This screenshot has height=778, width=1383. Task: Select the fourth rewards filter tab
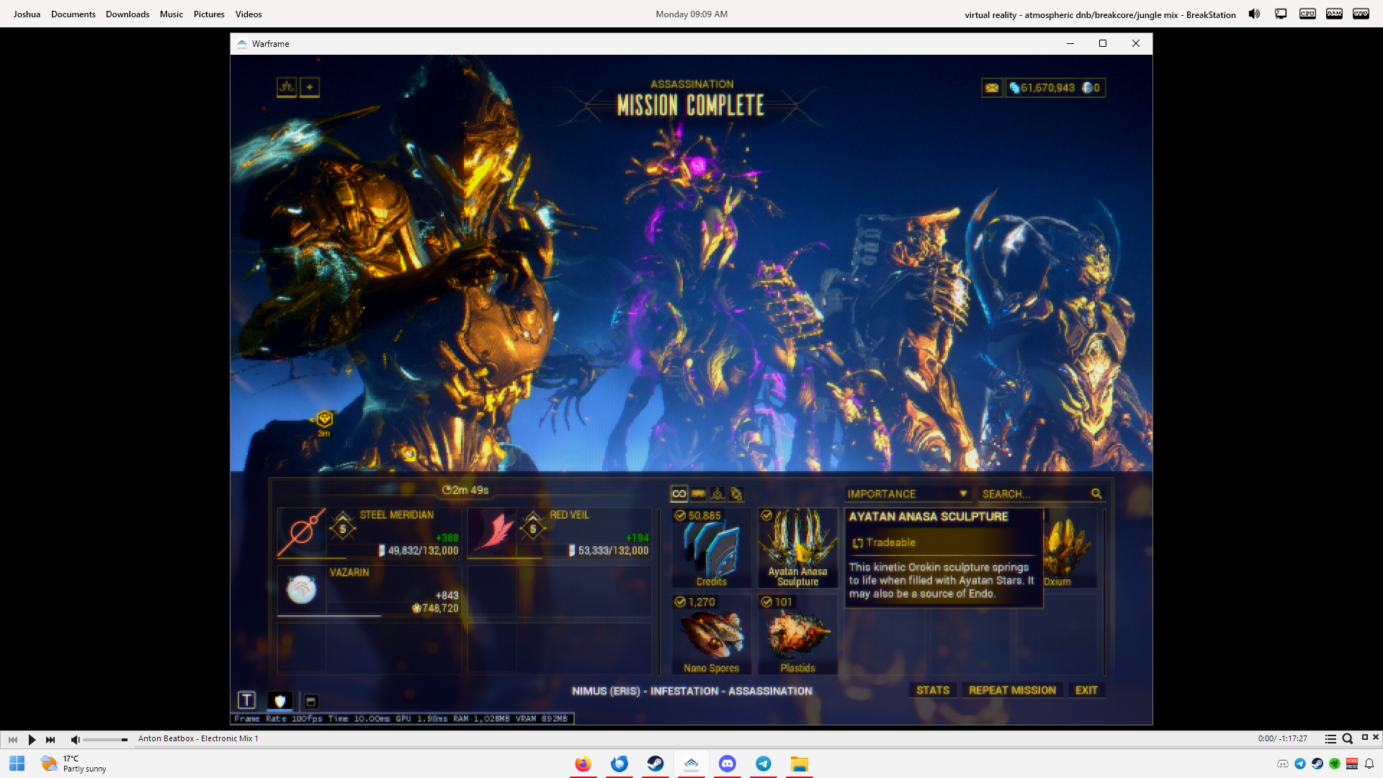tap(736, 493)
